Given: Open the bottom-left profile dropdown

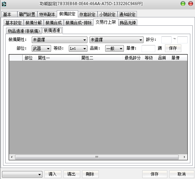Looking at the screenshot, I should (22, 174).
